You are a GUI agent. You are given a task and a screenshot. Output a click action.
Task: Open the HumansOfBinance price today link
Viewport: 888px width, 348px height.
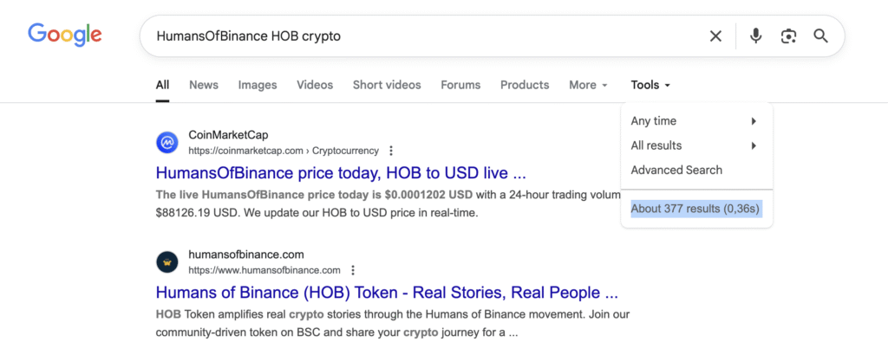pyautogui.click(x=341, y=171)
